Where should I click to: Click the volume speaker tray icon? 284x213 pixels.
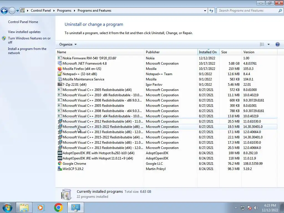pos(256,208)
